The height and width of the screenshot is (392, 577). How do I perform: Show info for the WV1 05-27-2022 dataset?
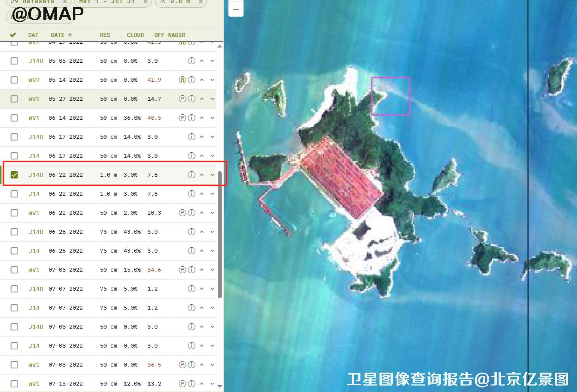[191, 99]
